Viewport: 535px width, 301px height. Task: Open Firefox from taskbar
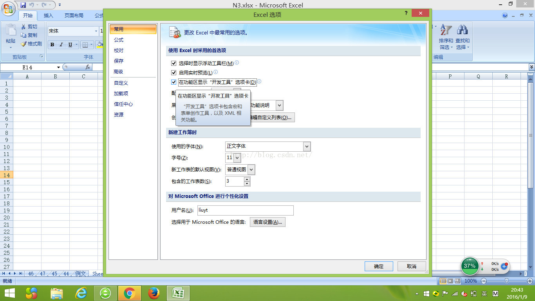154,293
